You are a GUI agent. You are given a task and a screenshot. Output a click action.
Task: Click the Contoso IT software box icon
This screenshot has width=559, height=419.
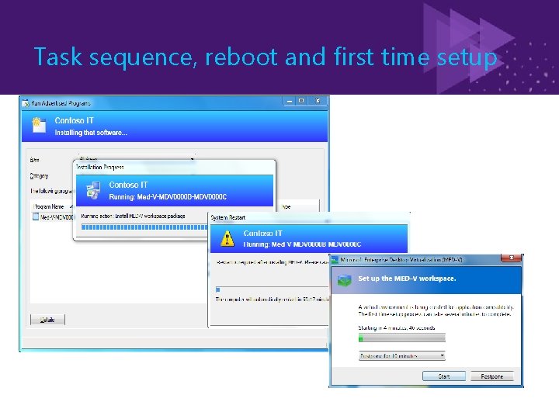(39, 125)
